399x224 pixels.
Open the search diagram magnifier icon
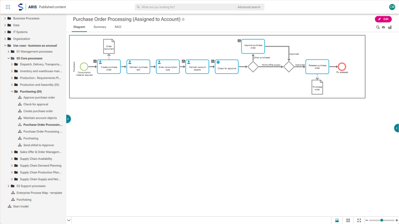378,27
